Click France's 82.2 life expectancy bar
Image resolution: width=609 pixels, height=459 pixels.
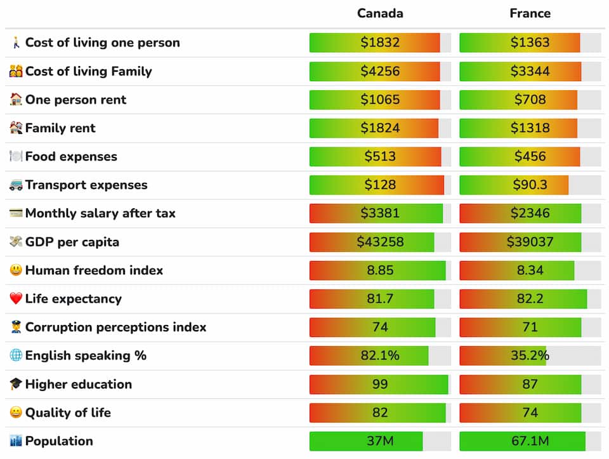(x=530, y=299)
